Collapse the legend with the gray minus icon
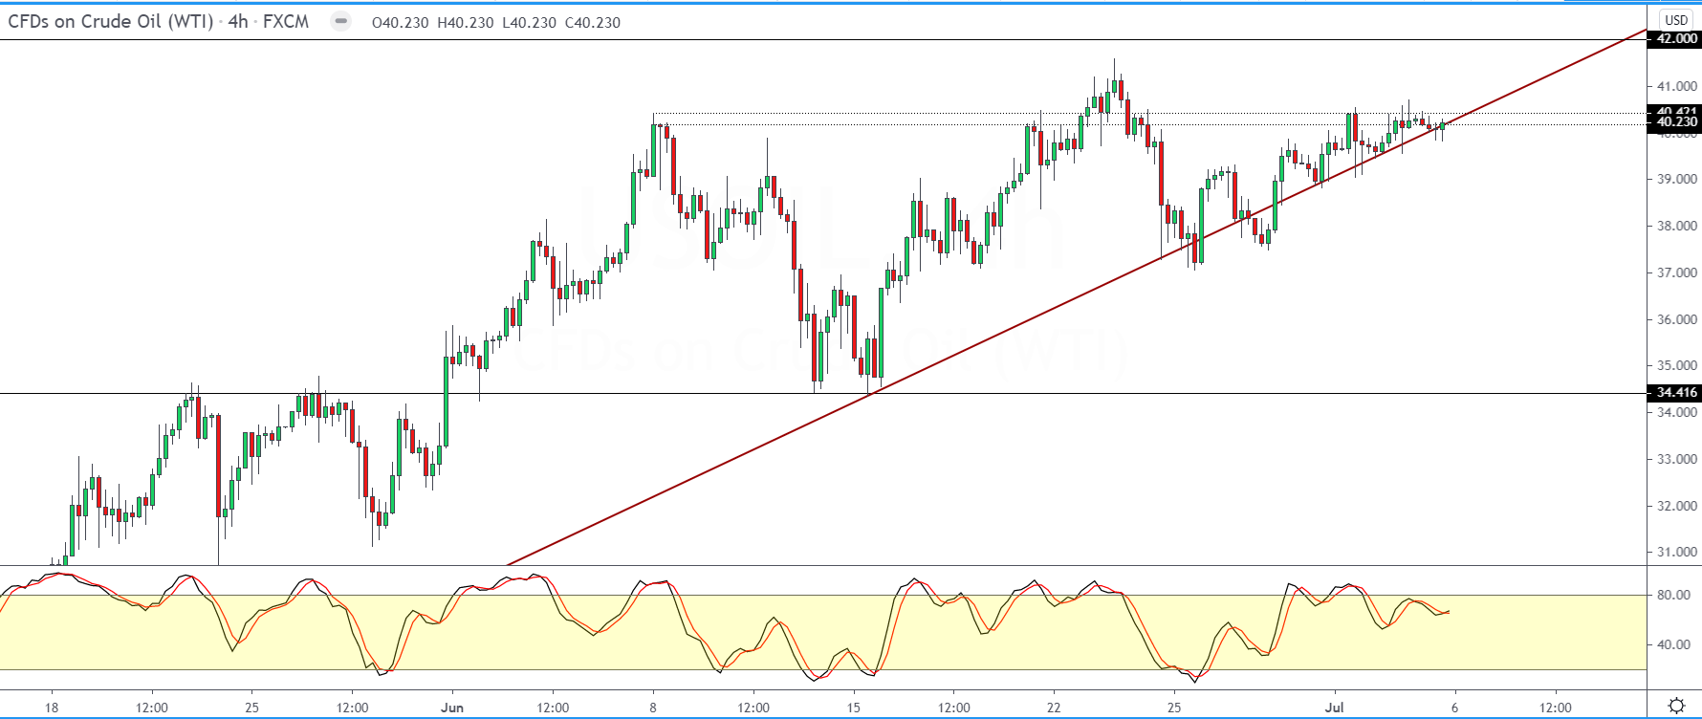Viewport: 1702px width, 719px height. click(340, 21)
